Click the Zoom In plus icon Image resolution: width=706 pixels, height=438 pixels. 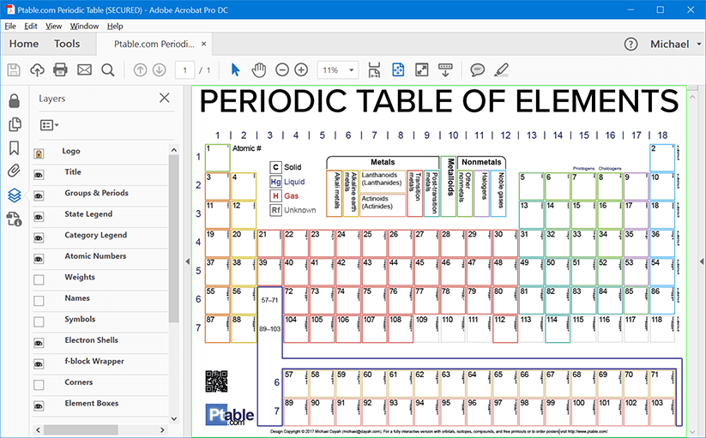point(301,70)
